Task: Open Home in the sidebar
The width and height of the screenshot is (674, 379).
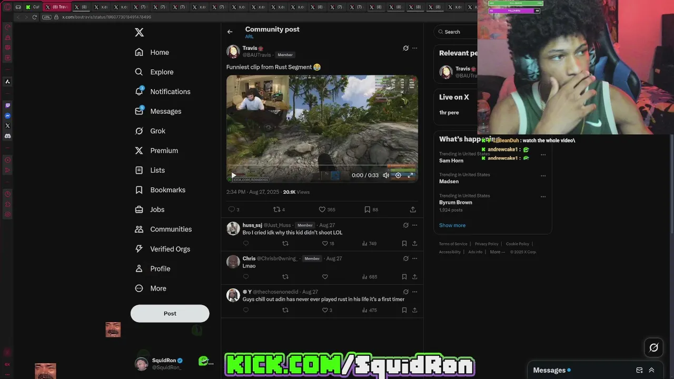Action: click(152, 52)
